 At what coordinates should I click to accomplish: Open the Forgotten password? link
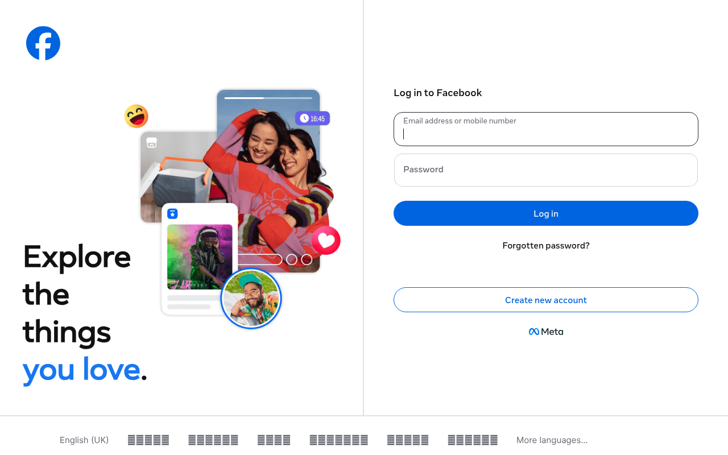tap(546, 246)
